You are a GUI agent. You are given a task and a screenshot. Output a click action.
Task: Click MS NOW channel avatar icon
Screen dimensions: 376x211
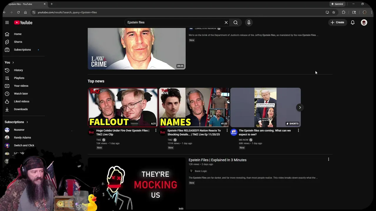[234, 132]
